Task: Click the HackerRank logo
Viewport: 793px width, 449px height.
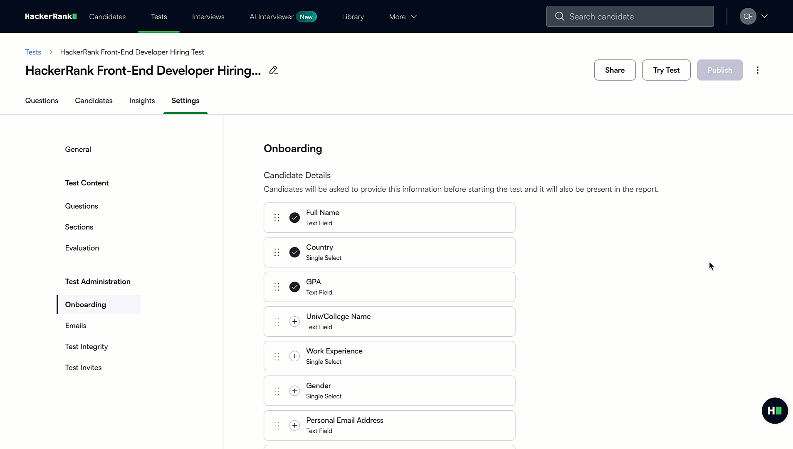Action: pos(51,16)
